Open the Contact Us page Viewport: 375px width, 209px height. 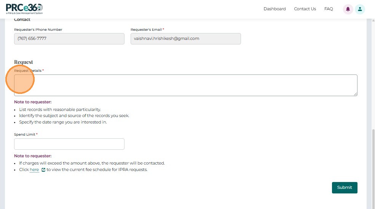point(305,9)
